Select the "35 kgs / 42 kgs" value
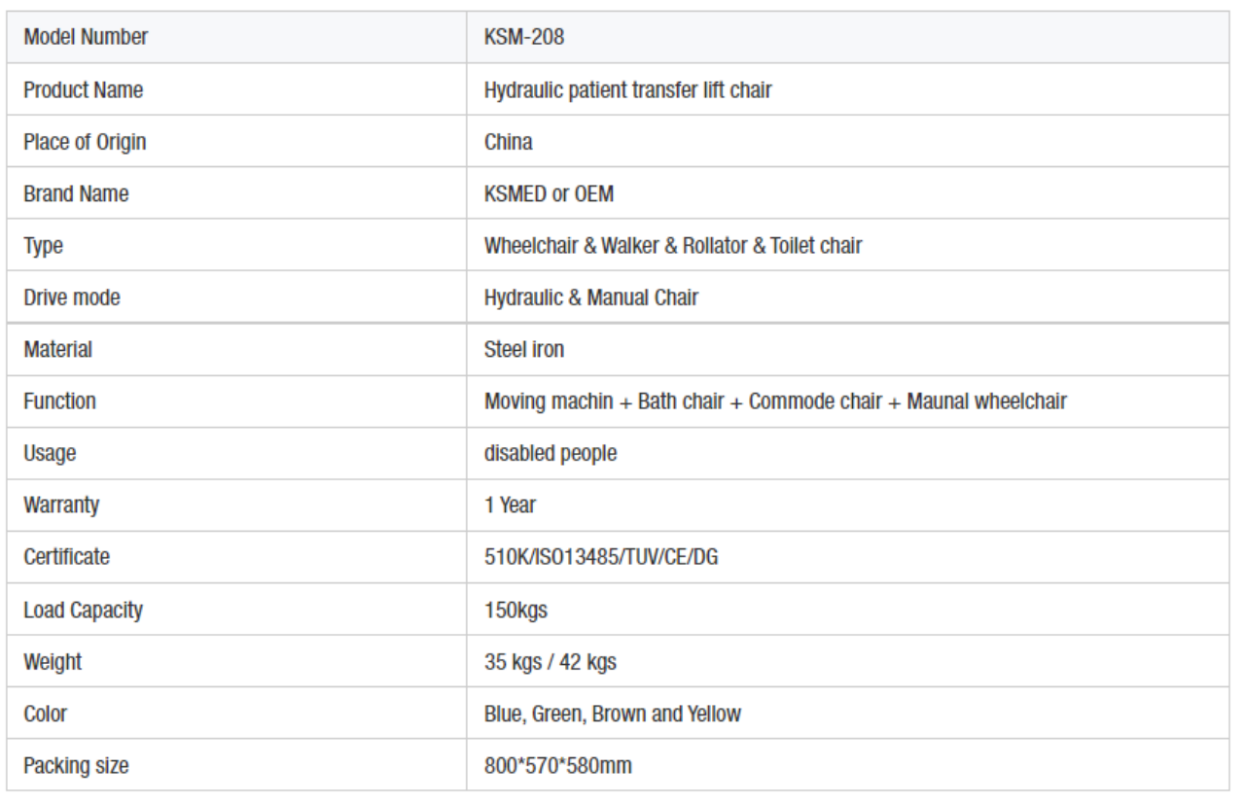The height and width of the screenshot is (803, 1245). [x=551, y=662]
